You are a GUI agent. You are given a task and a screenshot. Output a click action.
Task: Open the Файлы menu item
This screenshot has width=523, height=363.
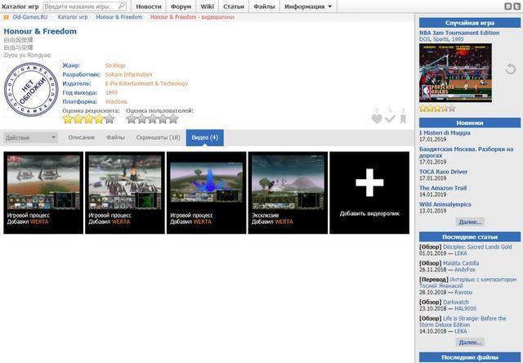[x=264, y=7]
